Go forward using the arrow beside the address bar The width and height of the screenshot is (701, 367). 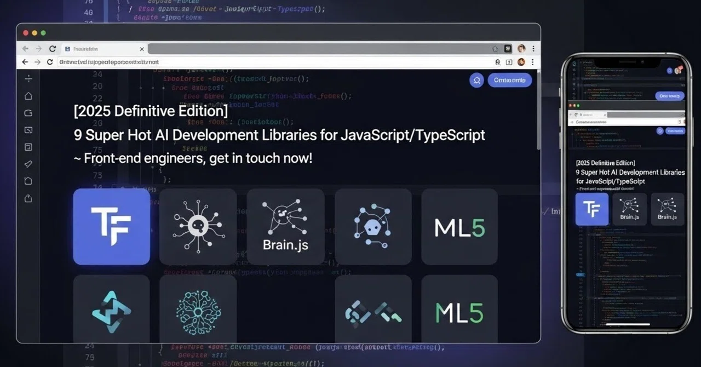tap(37, 62)
